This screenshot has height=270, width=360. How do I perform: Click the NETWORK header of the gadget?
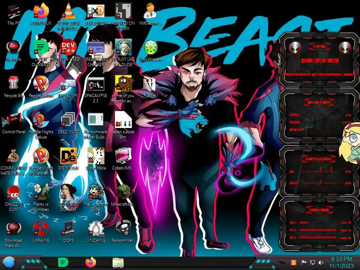(319, 159)
